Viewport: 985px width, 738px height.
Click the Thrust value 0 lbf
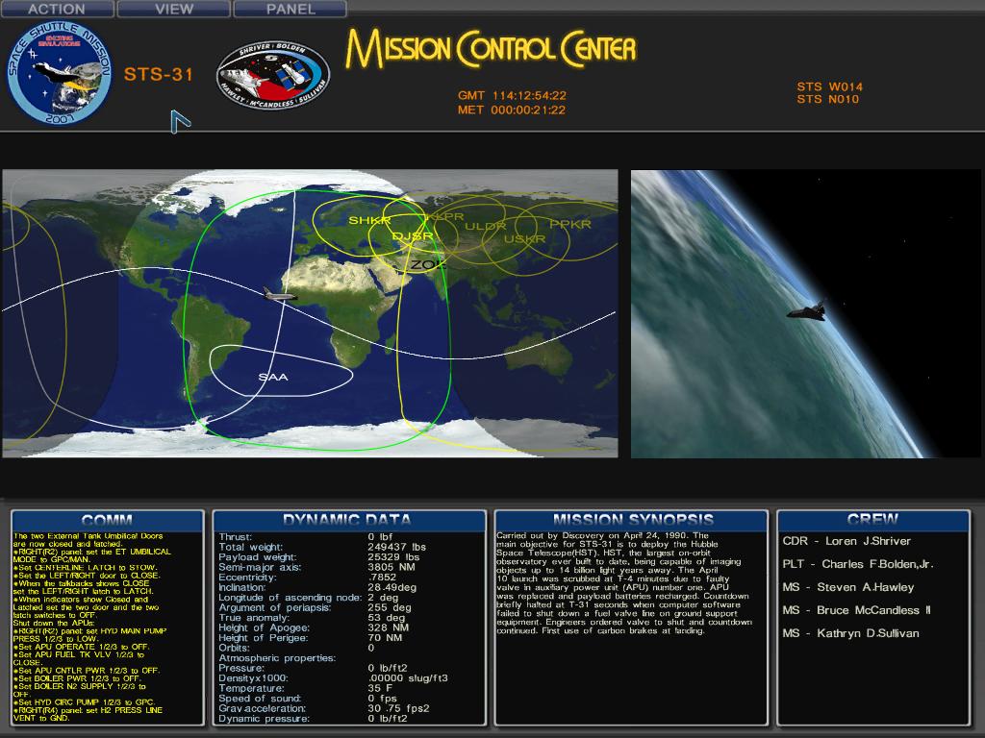(380, 537)
